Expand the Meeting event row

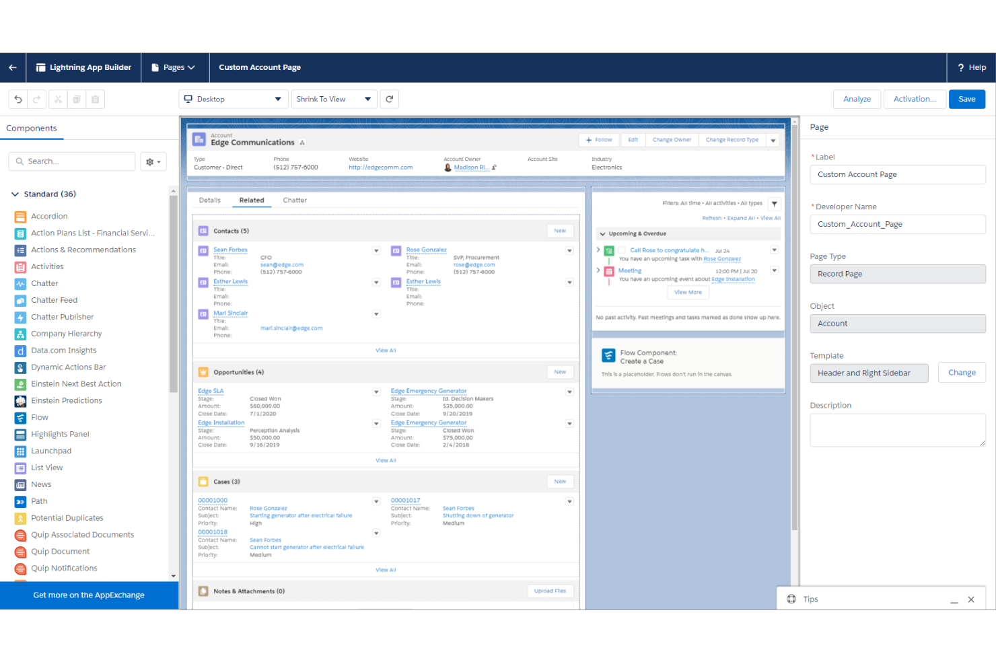click(598, 270)
